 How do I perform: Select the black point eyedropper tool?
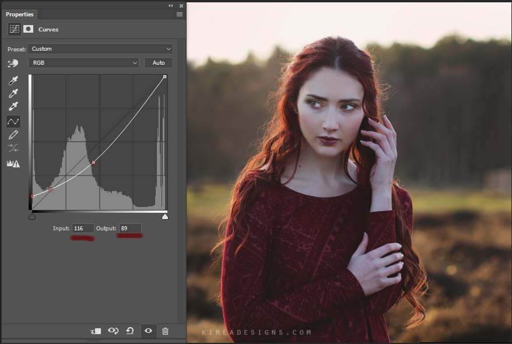[13, 80]
